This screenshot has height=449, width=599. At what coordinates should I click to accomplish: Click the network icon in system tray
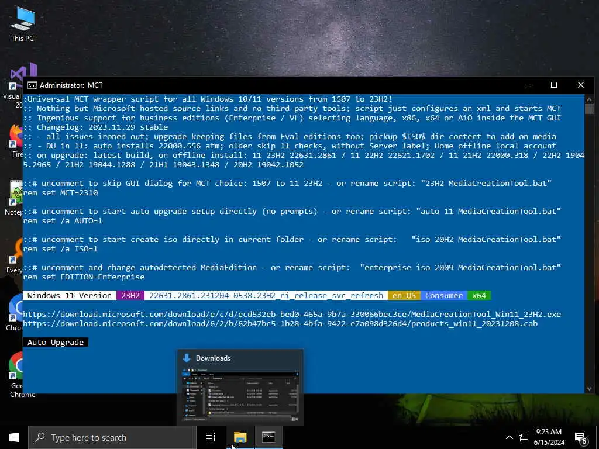click(524, 437)
